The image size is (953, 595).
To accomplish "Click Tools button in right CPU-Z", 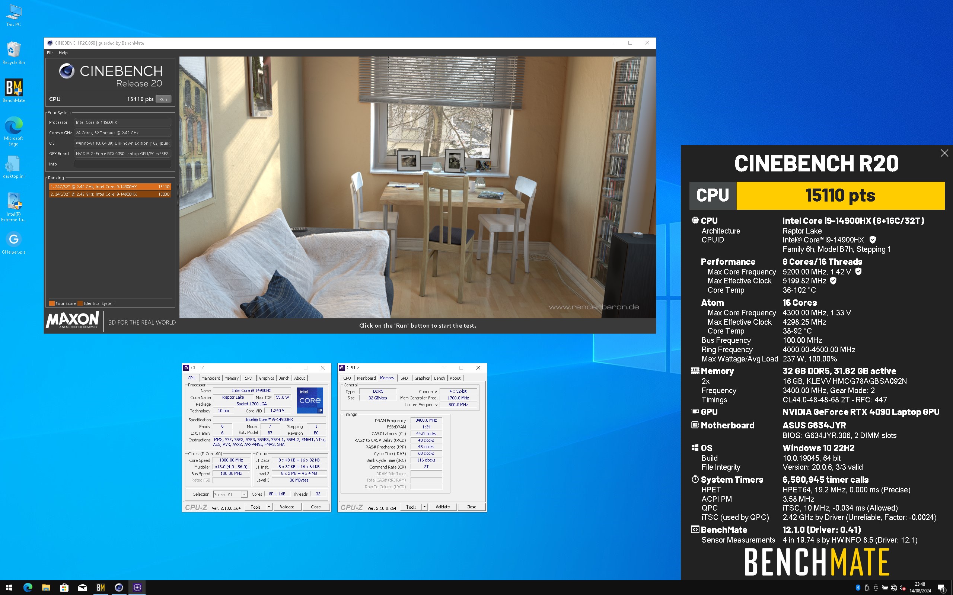I will click(411, 507).
